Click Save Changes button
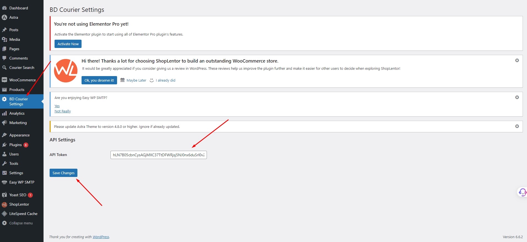The width and height of the screenshot is (527, 242). point(63,173)
